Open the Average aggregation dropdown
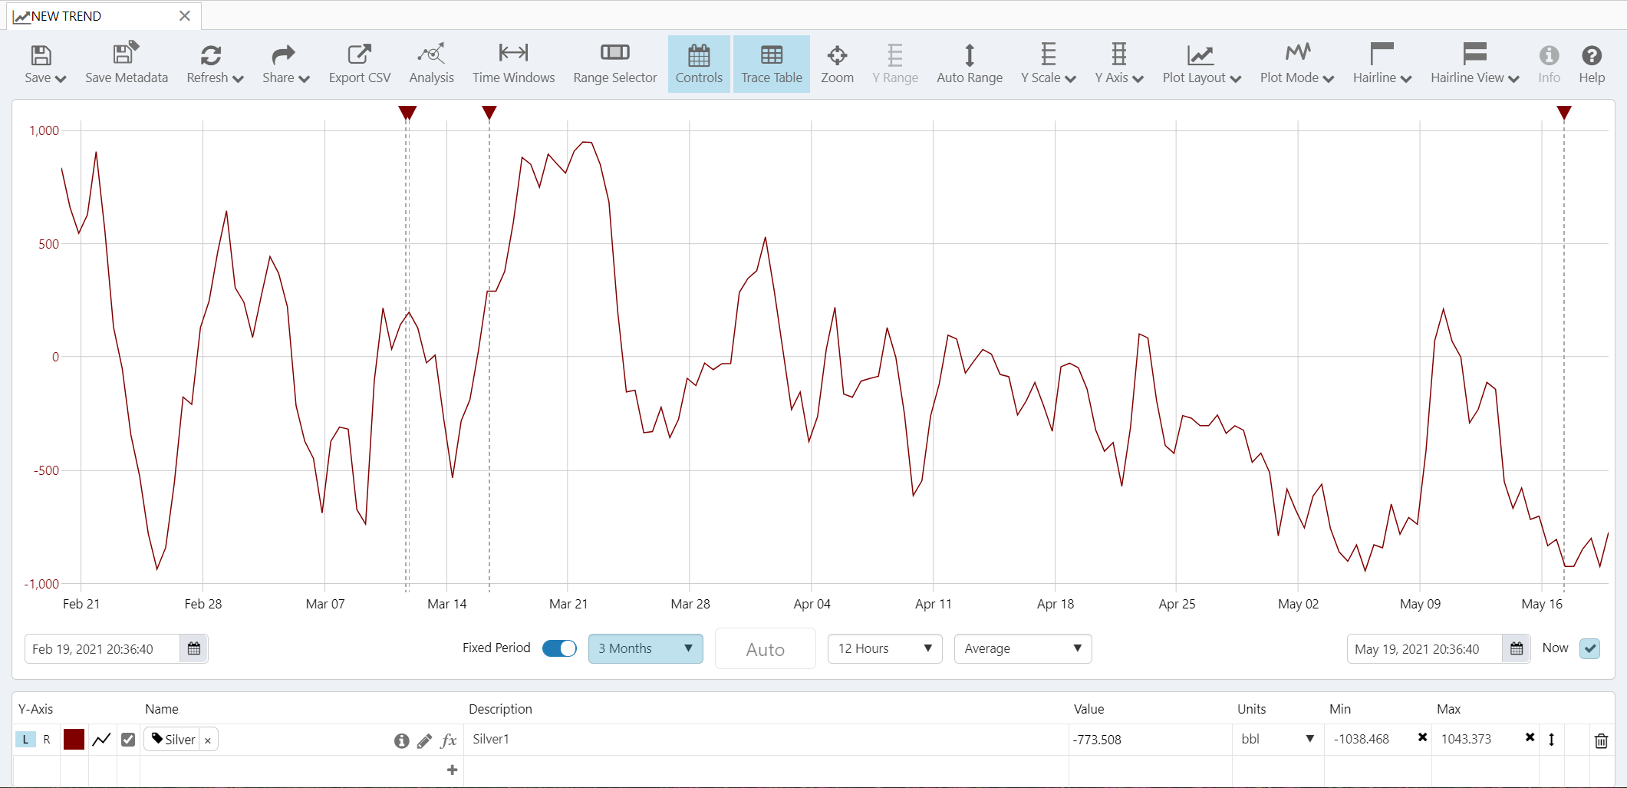 (1022, 648)
